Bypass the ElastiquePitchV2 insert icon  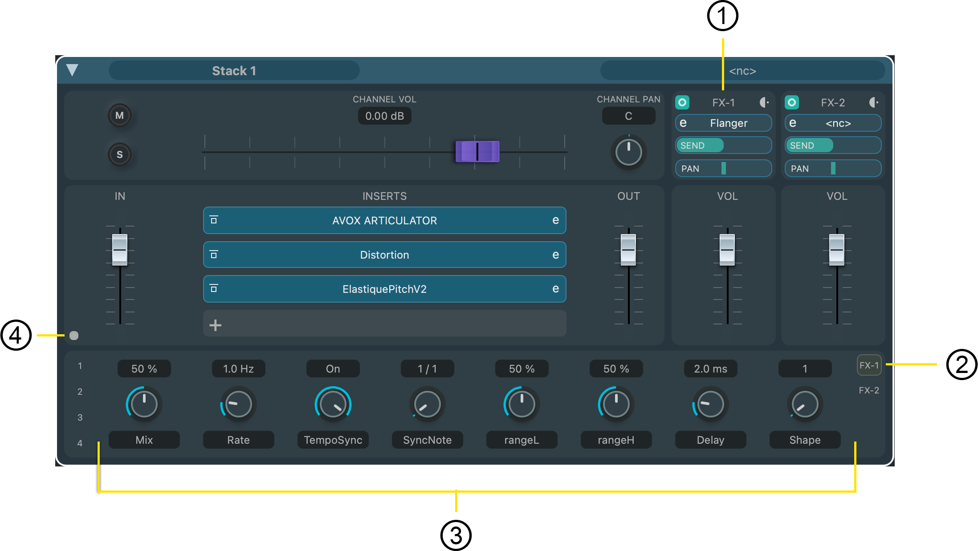click(x=214, y=289)
